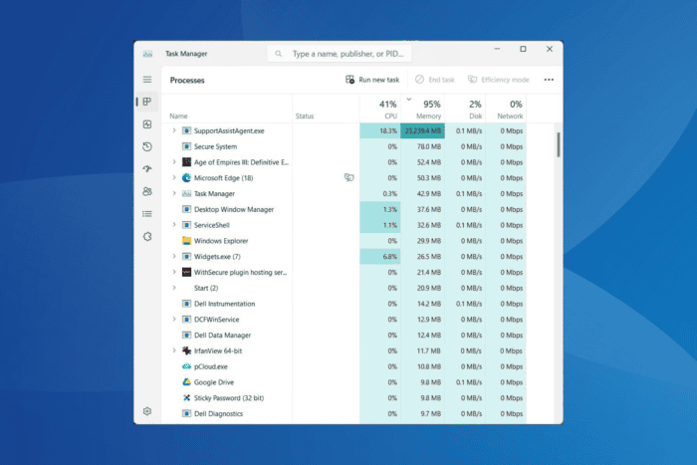Expand the Microsoft Edge (18) group
697x465 pixels.
click(x=174, y=177)
